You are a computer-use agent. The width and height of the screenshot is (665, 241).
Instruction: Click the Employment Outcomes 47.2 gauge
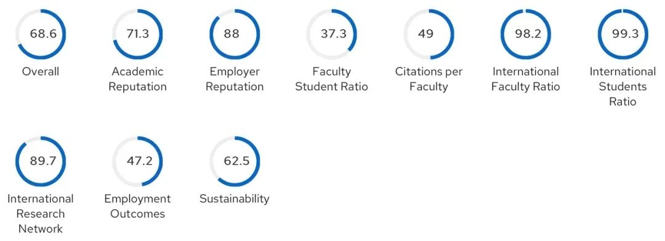click(x=137, y=161)
